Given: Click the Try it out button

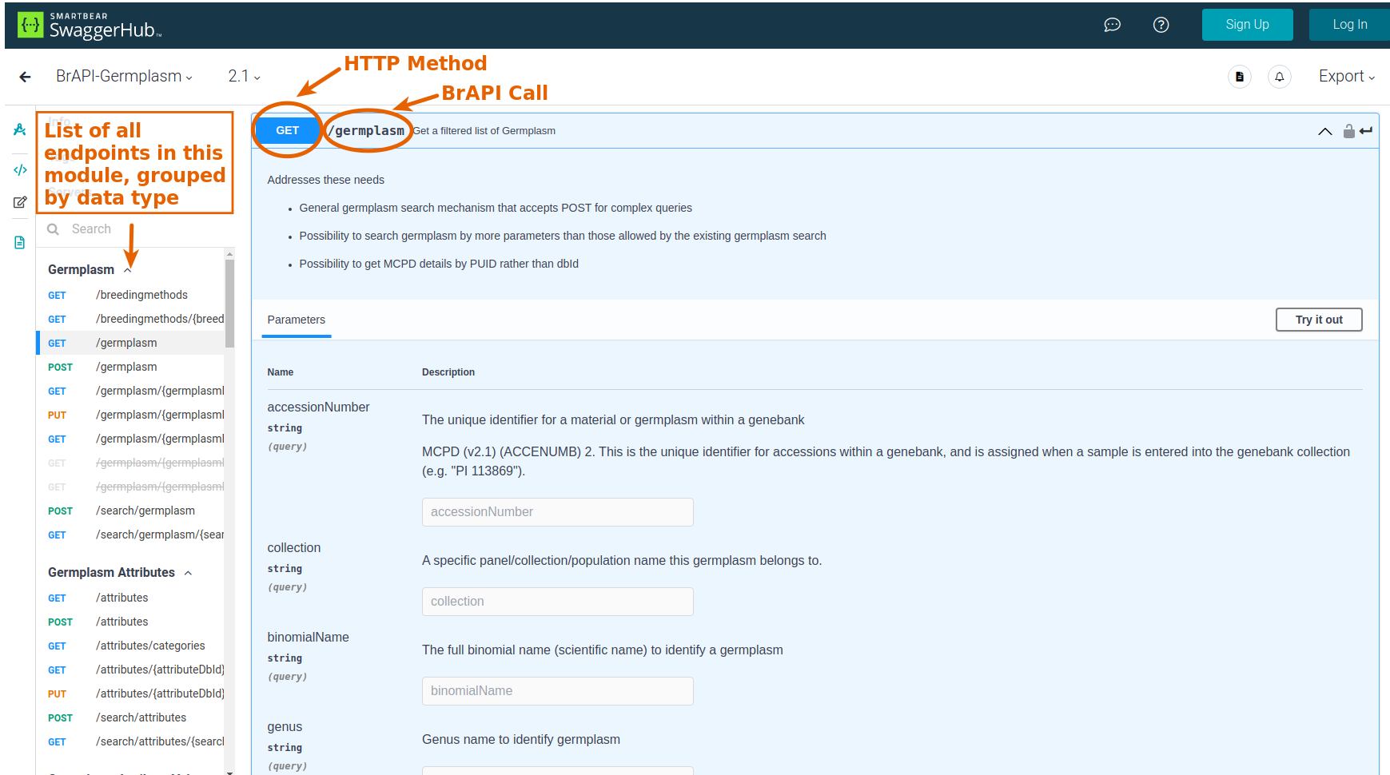Looking at the screenshot, I should coord(1318,320).
